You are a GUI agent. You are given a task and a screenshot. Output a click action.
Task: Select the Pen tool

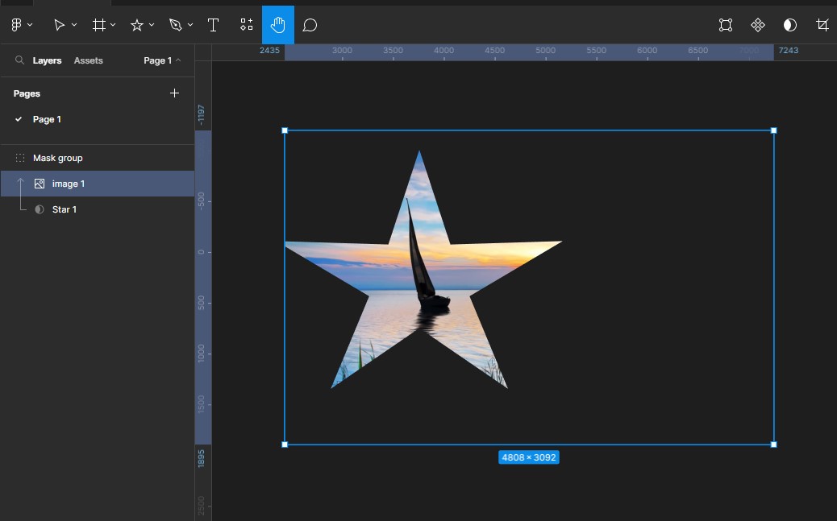coord(176,25)
